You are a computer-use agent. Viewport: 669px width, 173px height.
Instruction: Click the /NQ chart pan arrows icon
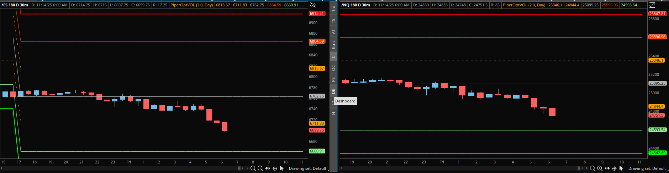(x=607, y=168)
